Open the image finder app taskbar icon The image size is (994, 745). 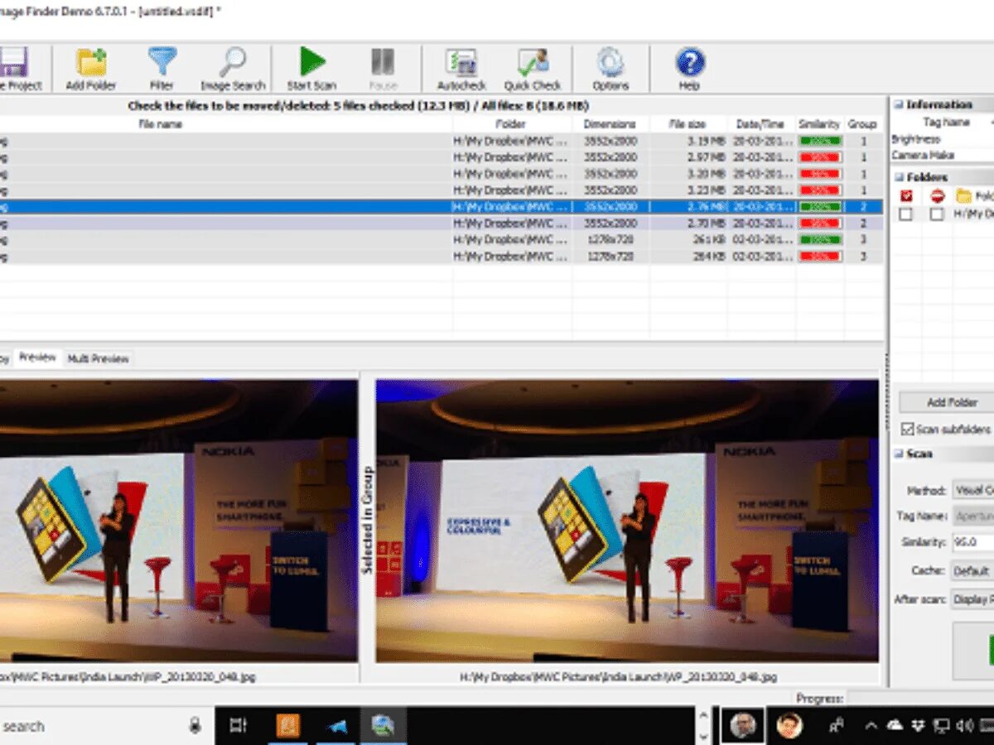383,726
